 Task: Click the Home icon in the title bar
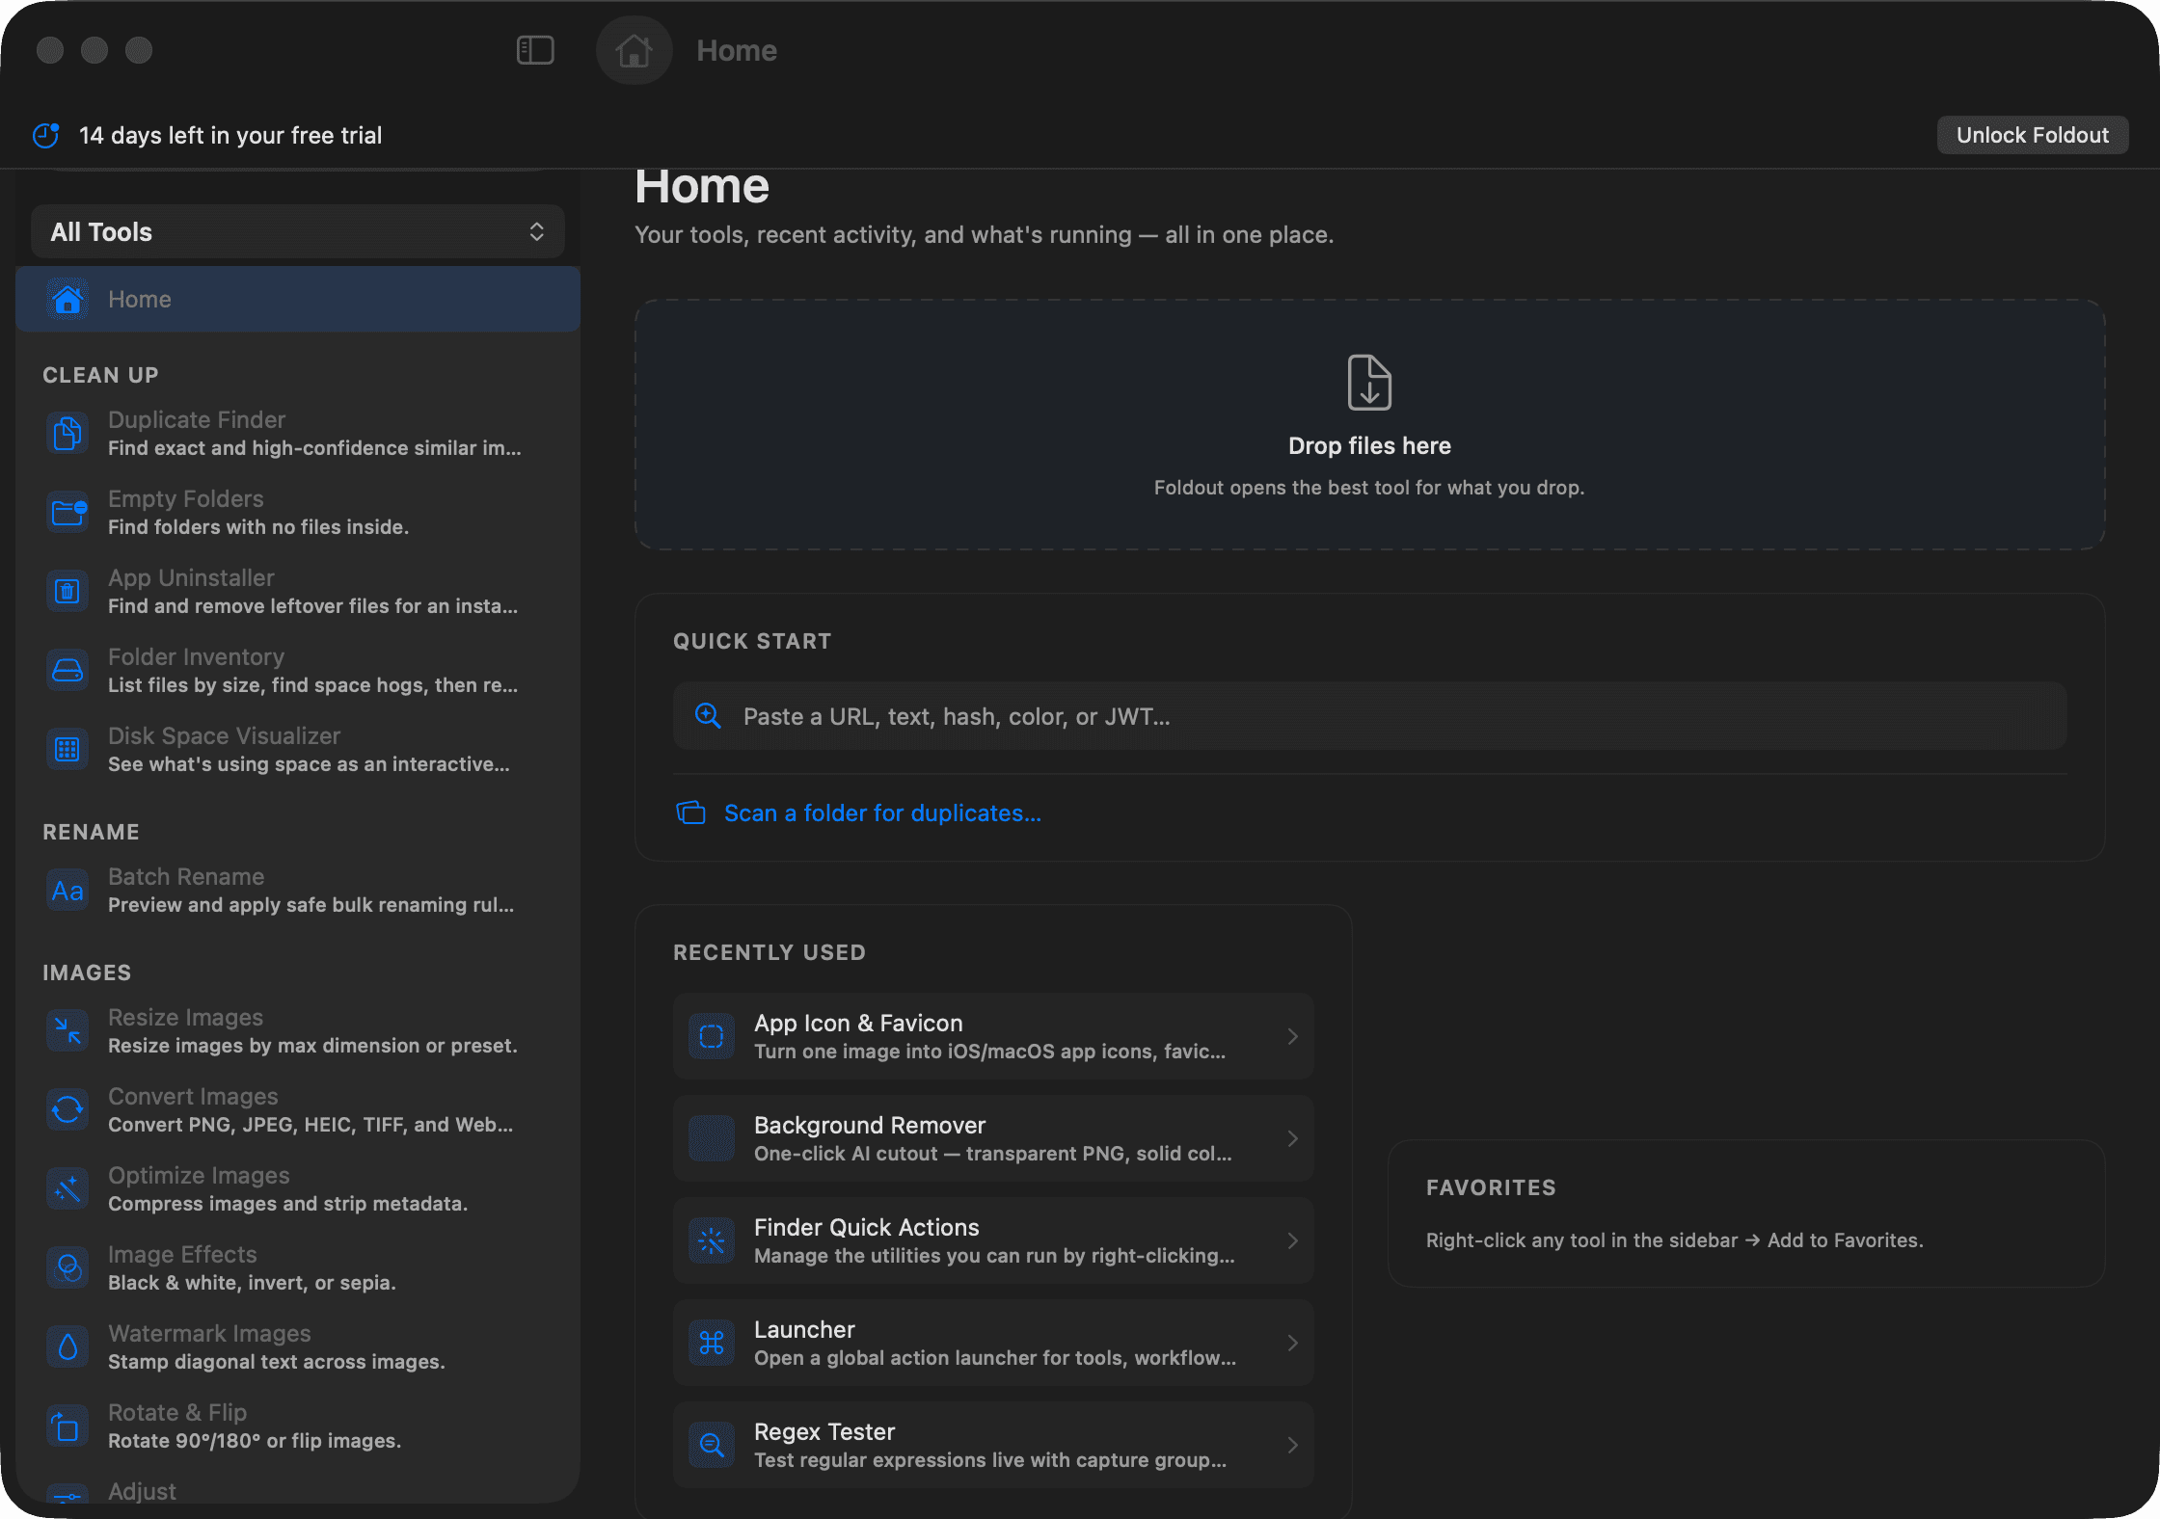(634, 50)
